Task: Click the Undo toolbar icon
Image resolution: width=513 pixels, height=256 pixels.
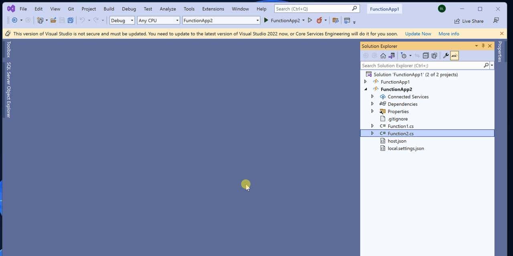Action: click(83, 20)
